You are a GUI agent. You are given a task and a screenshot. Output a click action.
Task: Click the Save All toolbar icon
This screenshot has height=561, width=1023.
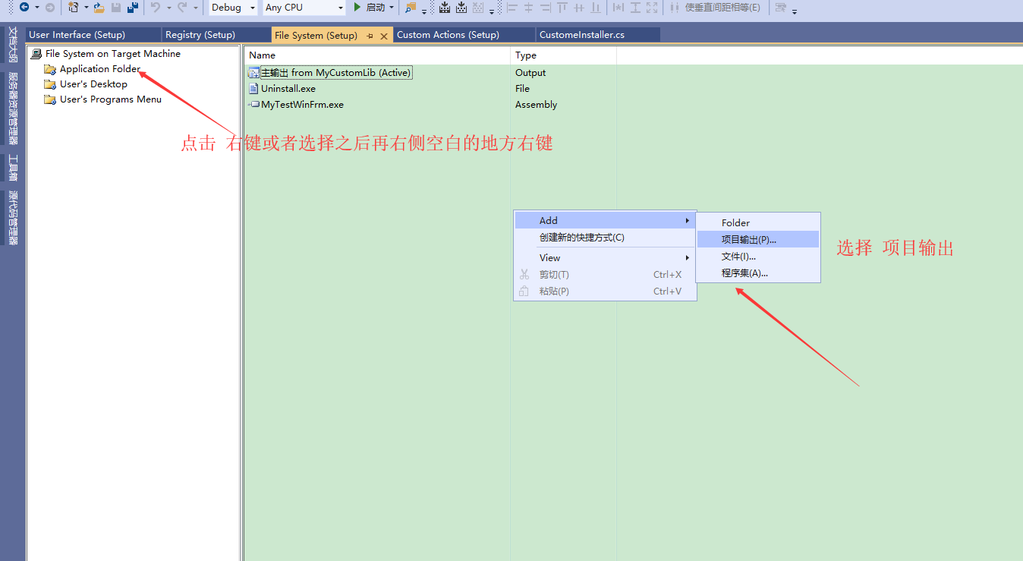[x=134, y=8]
